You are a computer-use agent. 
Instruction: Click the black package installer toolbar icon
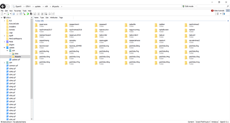point(31,14)
